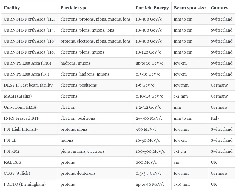Click the Country column header
236x191 pixels.
[221, 8]
